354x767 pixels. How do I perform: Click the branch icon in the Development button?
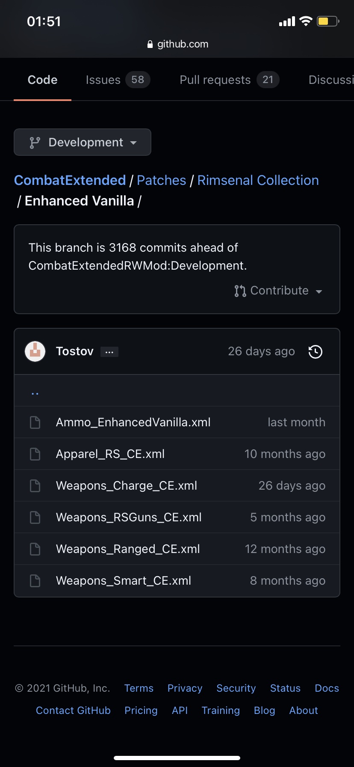coord(35,143)
